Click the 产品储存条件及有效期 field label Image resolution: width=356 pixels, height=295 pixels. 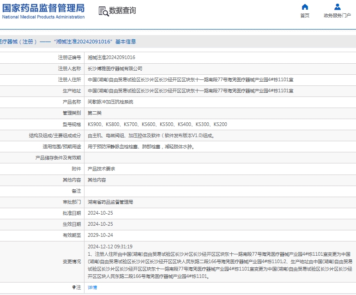(58, 158)
